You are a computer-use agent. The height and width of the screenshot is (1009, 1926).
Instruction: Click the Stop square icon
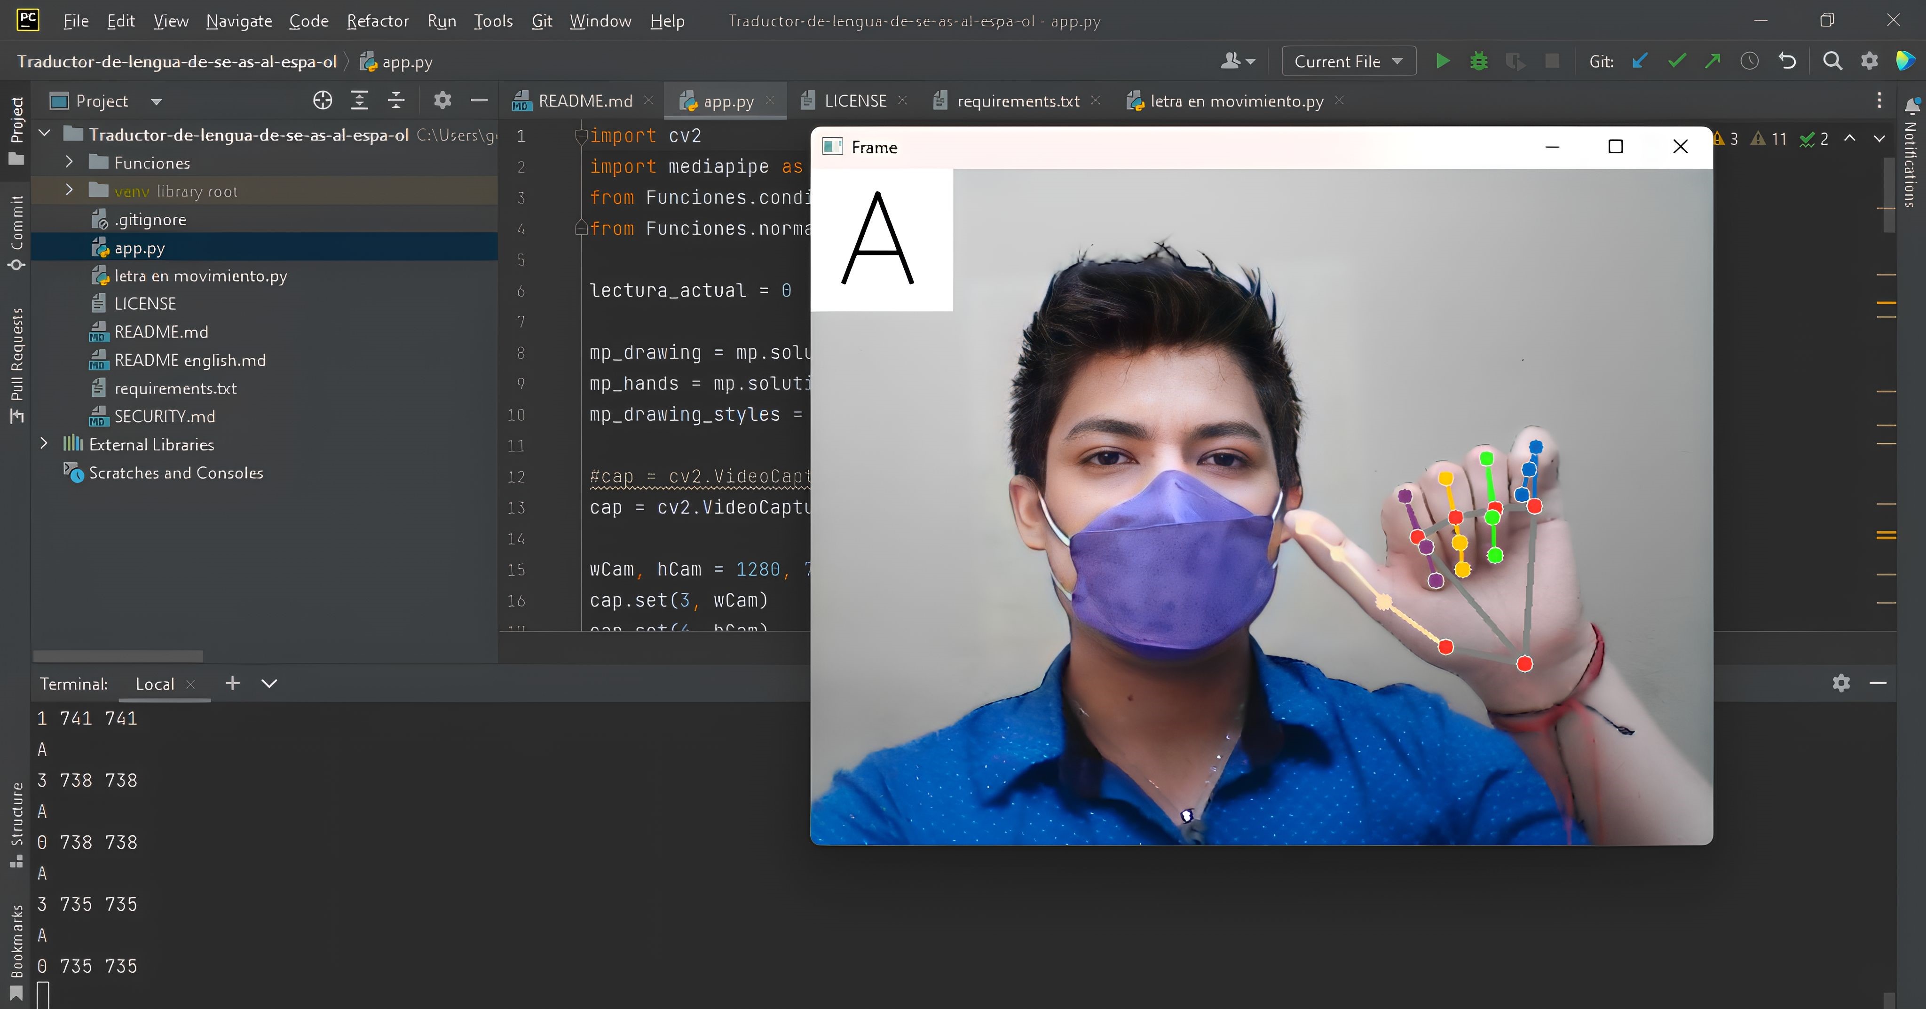pos(1552,61)
